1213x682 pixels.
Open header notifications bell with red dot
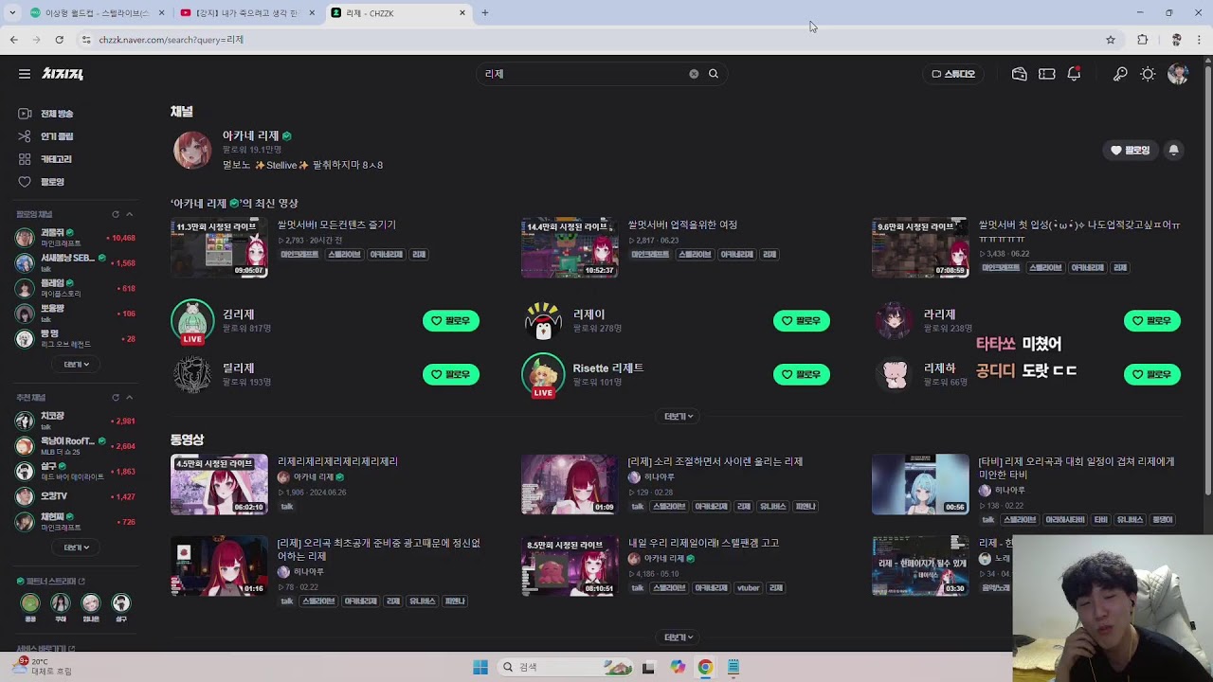pos(1074,74)
